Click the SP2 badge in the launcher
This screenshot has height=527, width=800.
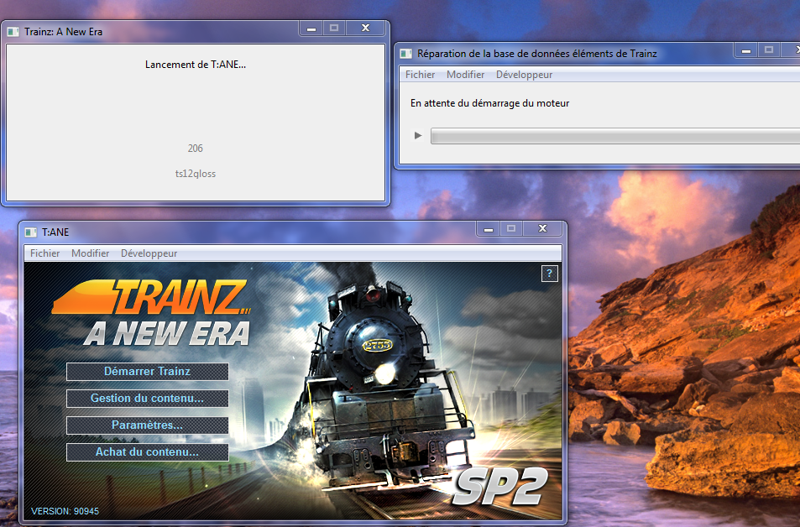point(500,488)
